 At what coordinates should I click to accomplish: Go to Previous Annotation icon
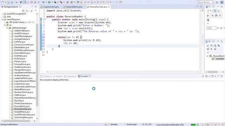tap(98, 2)
